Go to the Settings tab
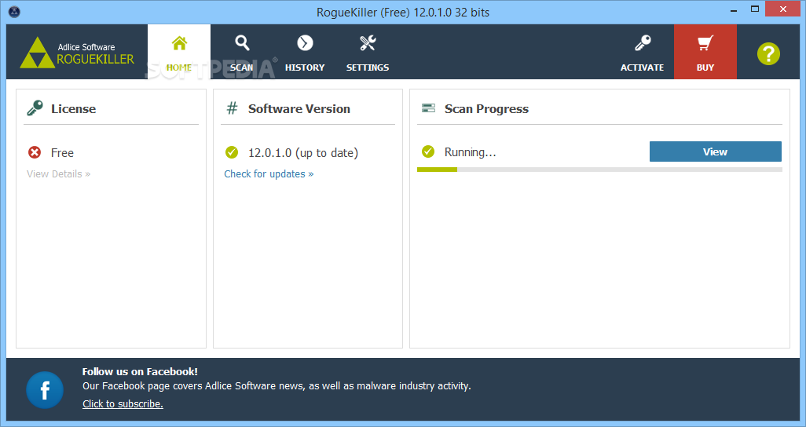 click(x=368, y=52)
